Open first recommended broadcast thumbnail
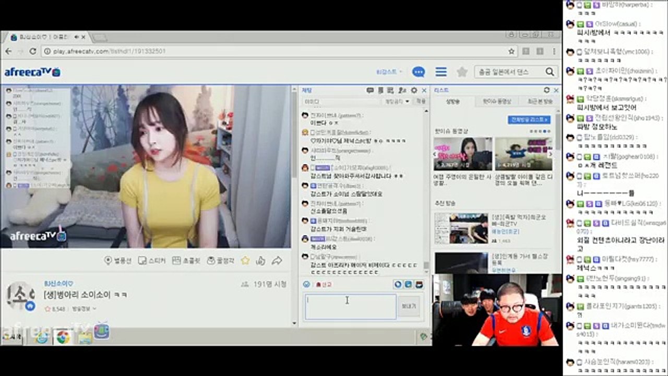The width and height of the screenshot is (668, 376). pos(461,228)
